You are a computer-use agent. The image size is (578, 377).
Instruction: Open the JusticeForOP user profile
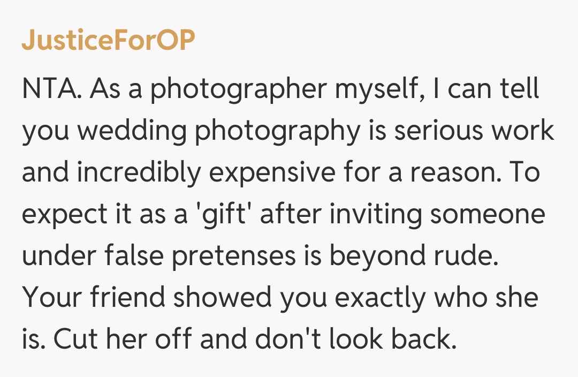(x=108, y=41)
